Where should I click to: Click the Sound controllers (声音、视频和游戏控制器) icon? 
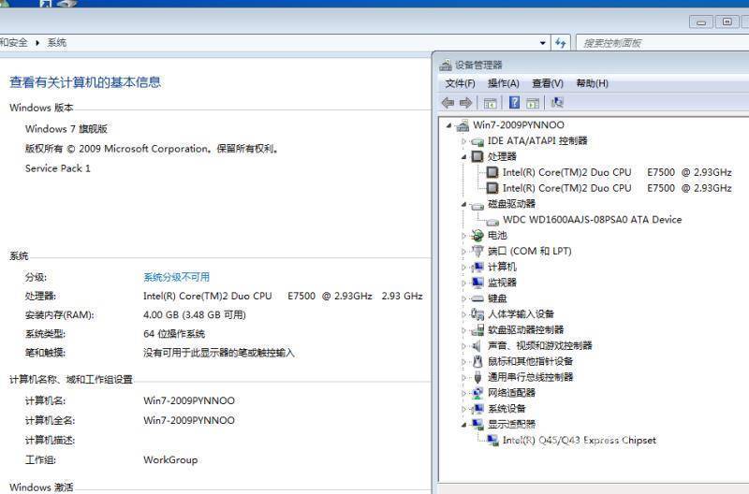[x=477, y=345]
